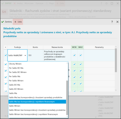Click the dropdown list scroll-up arrow
Image resolution: width=121 pixels, height=119 pixels.
click(67, 63)
